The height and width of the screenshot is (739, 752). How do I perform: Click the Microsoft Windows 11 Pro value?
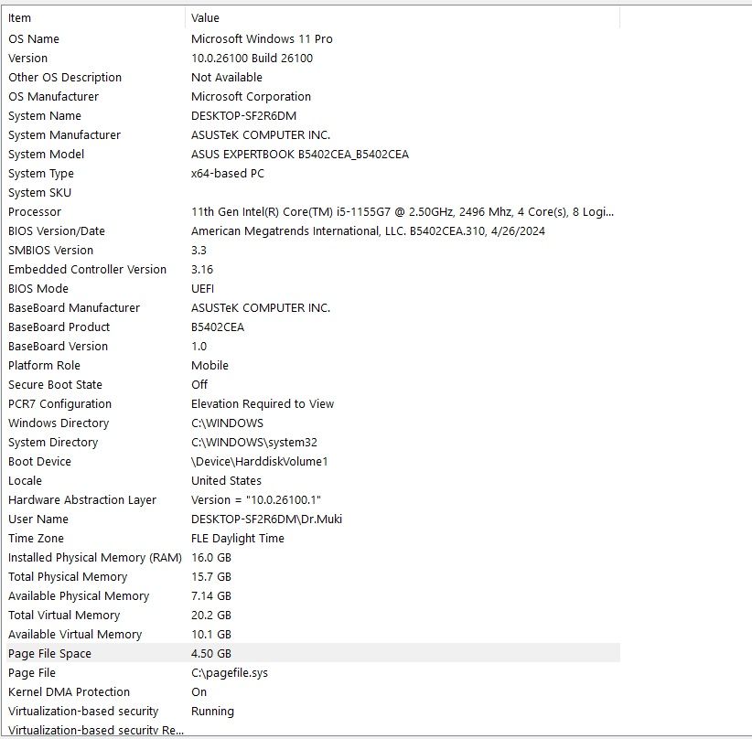pos(262,38)
